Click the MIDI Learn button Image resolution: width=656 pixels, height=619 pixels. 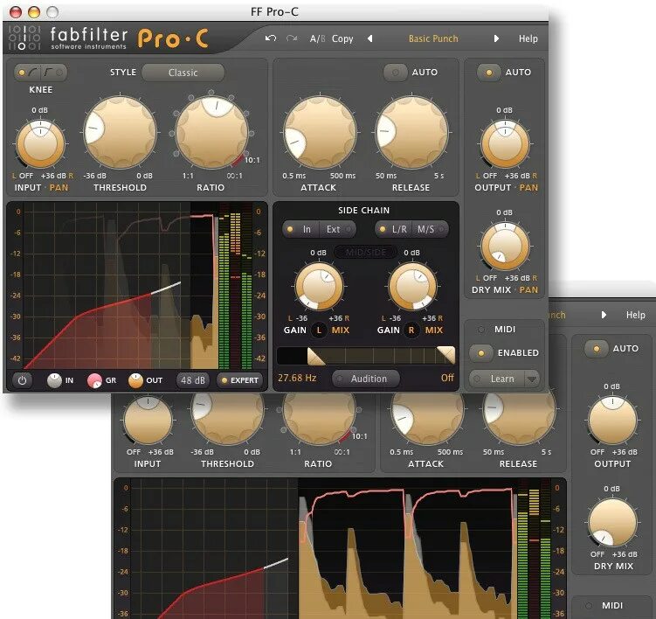(497, 379)
